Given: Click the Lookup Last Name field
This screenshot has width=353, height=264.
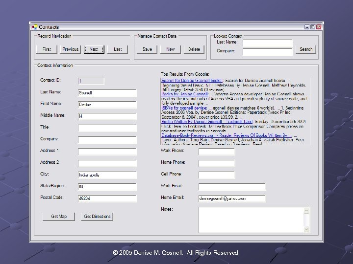Looking at the screenshot, I should pos(268,43).
